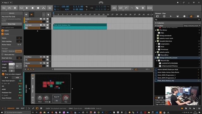202x114 pixels.
Task: Click the Show Help button
Action: click(12, 24)
